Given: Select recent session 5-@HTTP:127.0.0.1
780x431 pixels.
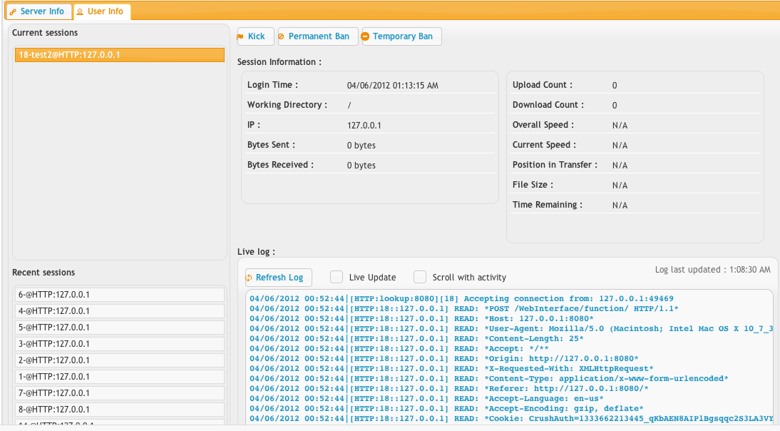Looking at the screenshot, I should [x=119, y=328].
